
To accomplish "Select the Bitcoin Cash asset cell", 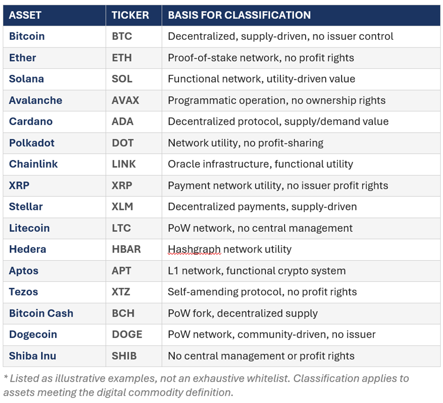I will point(41,313).
